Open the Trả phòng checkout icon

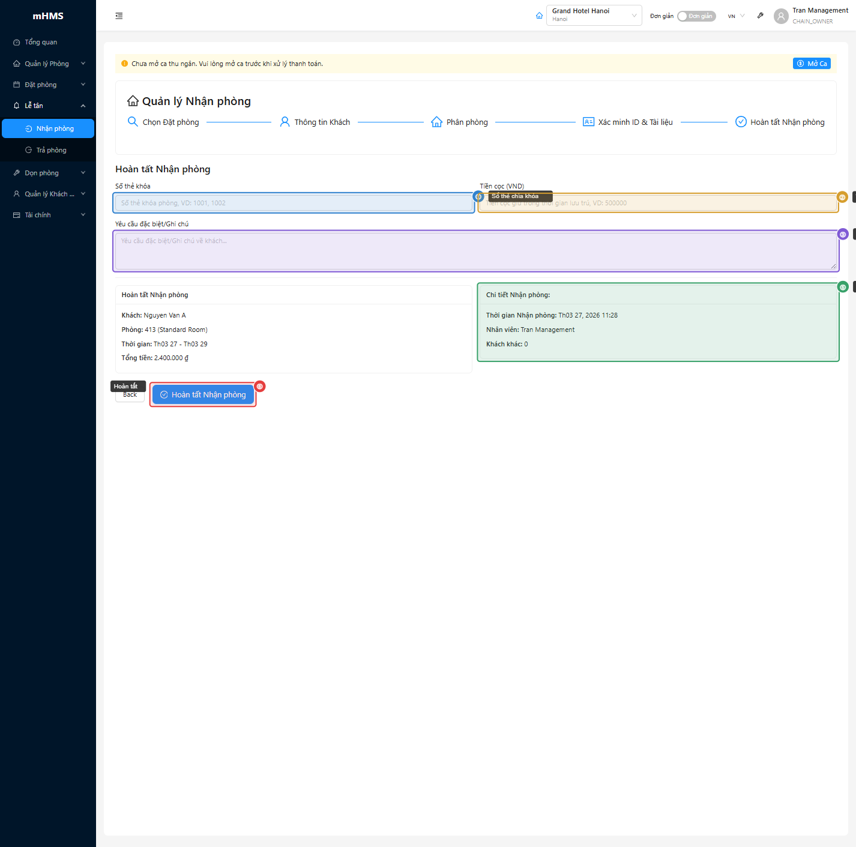[28, 149]
